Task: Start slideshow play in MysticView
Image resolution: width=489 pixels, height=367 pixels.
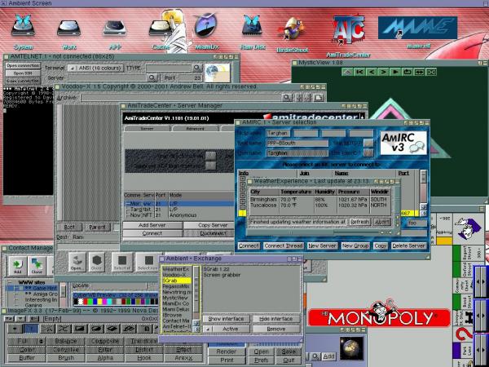Action: click(395, 72)
